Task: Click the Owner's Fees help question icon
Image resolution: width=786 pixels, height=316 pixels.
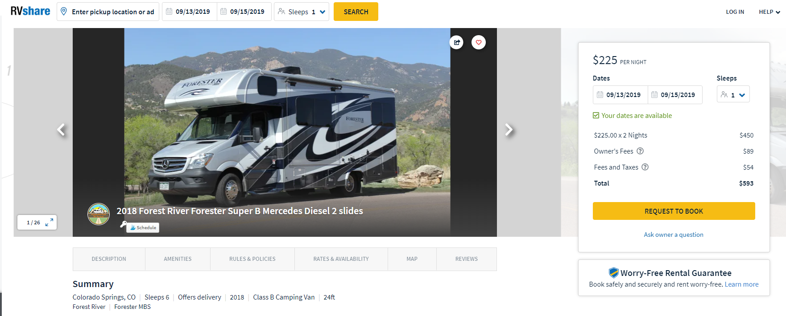Action: (640, 151)
